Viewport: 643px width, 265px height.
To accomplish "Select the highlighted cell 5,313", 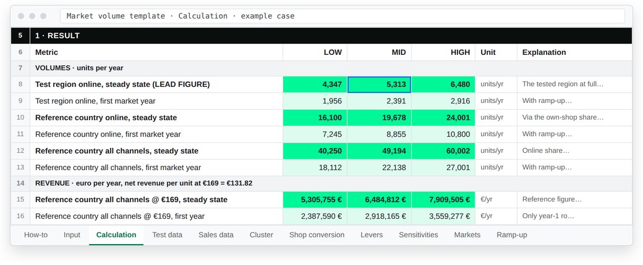I will [x=380, y=84].
